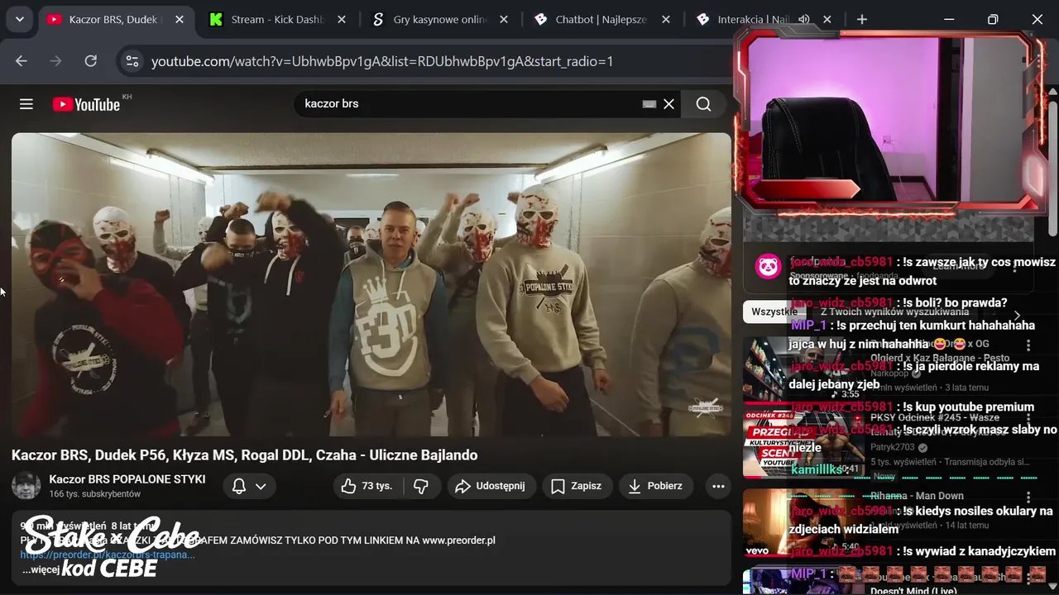Screen dimensions: 1059x595
Task: Open the YouTube guide hamburger menu
Action: pyautogui.click(x=26, y=104)
